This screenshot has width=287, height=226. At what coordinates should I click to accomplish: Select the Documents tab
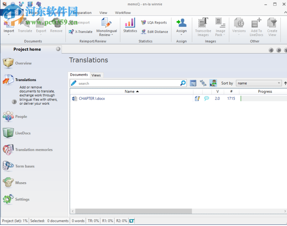tap(79, 75)
